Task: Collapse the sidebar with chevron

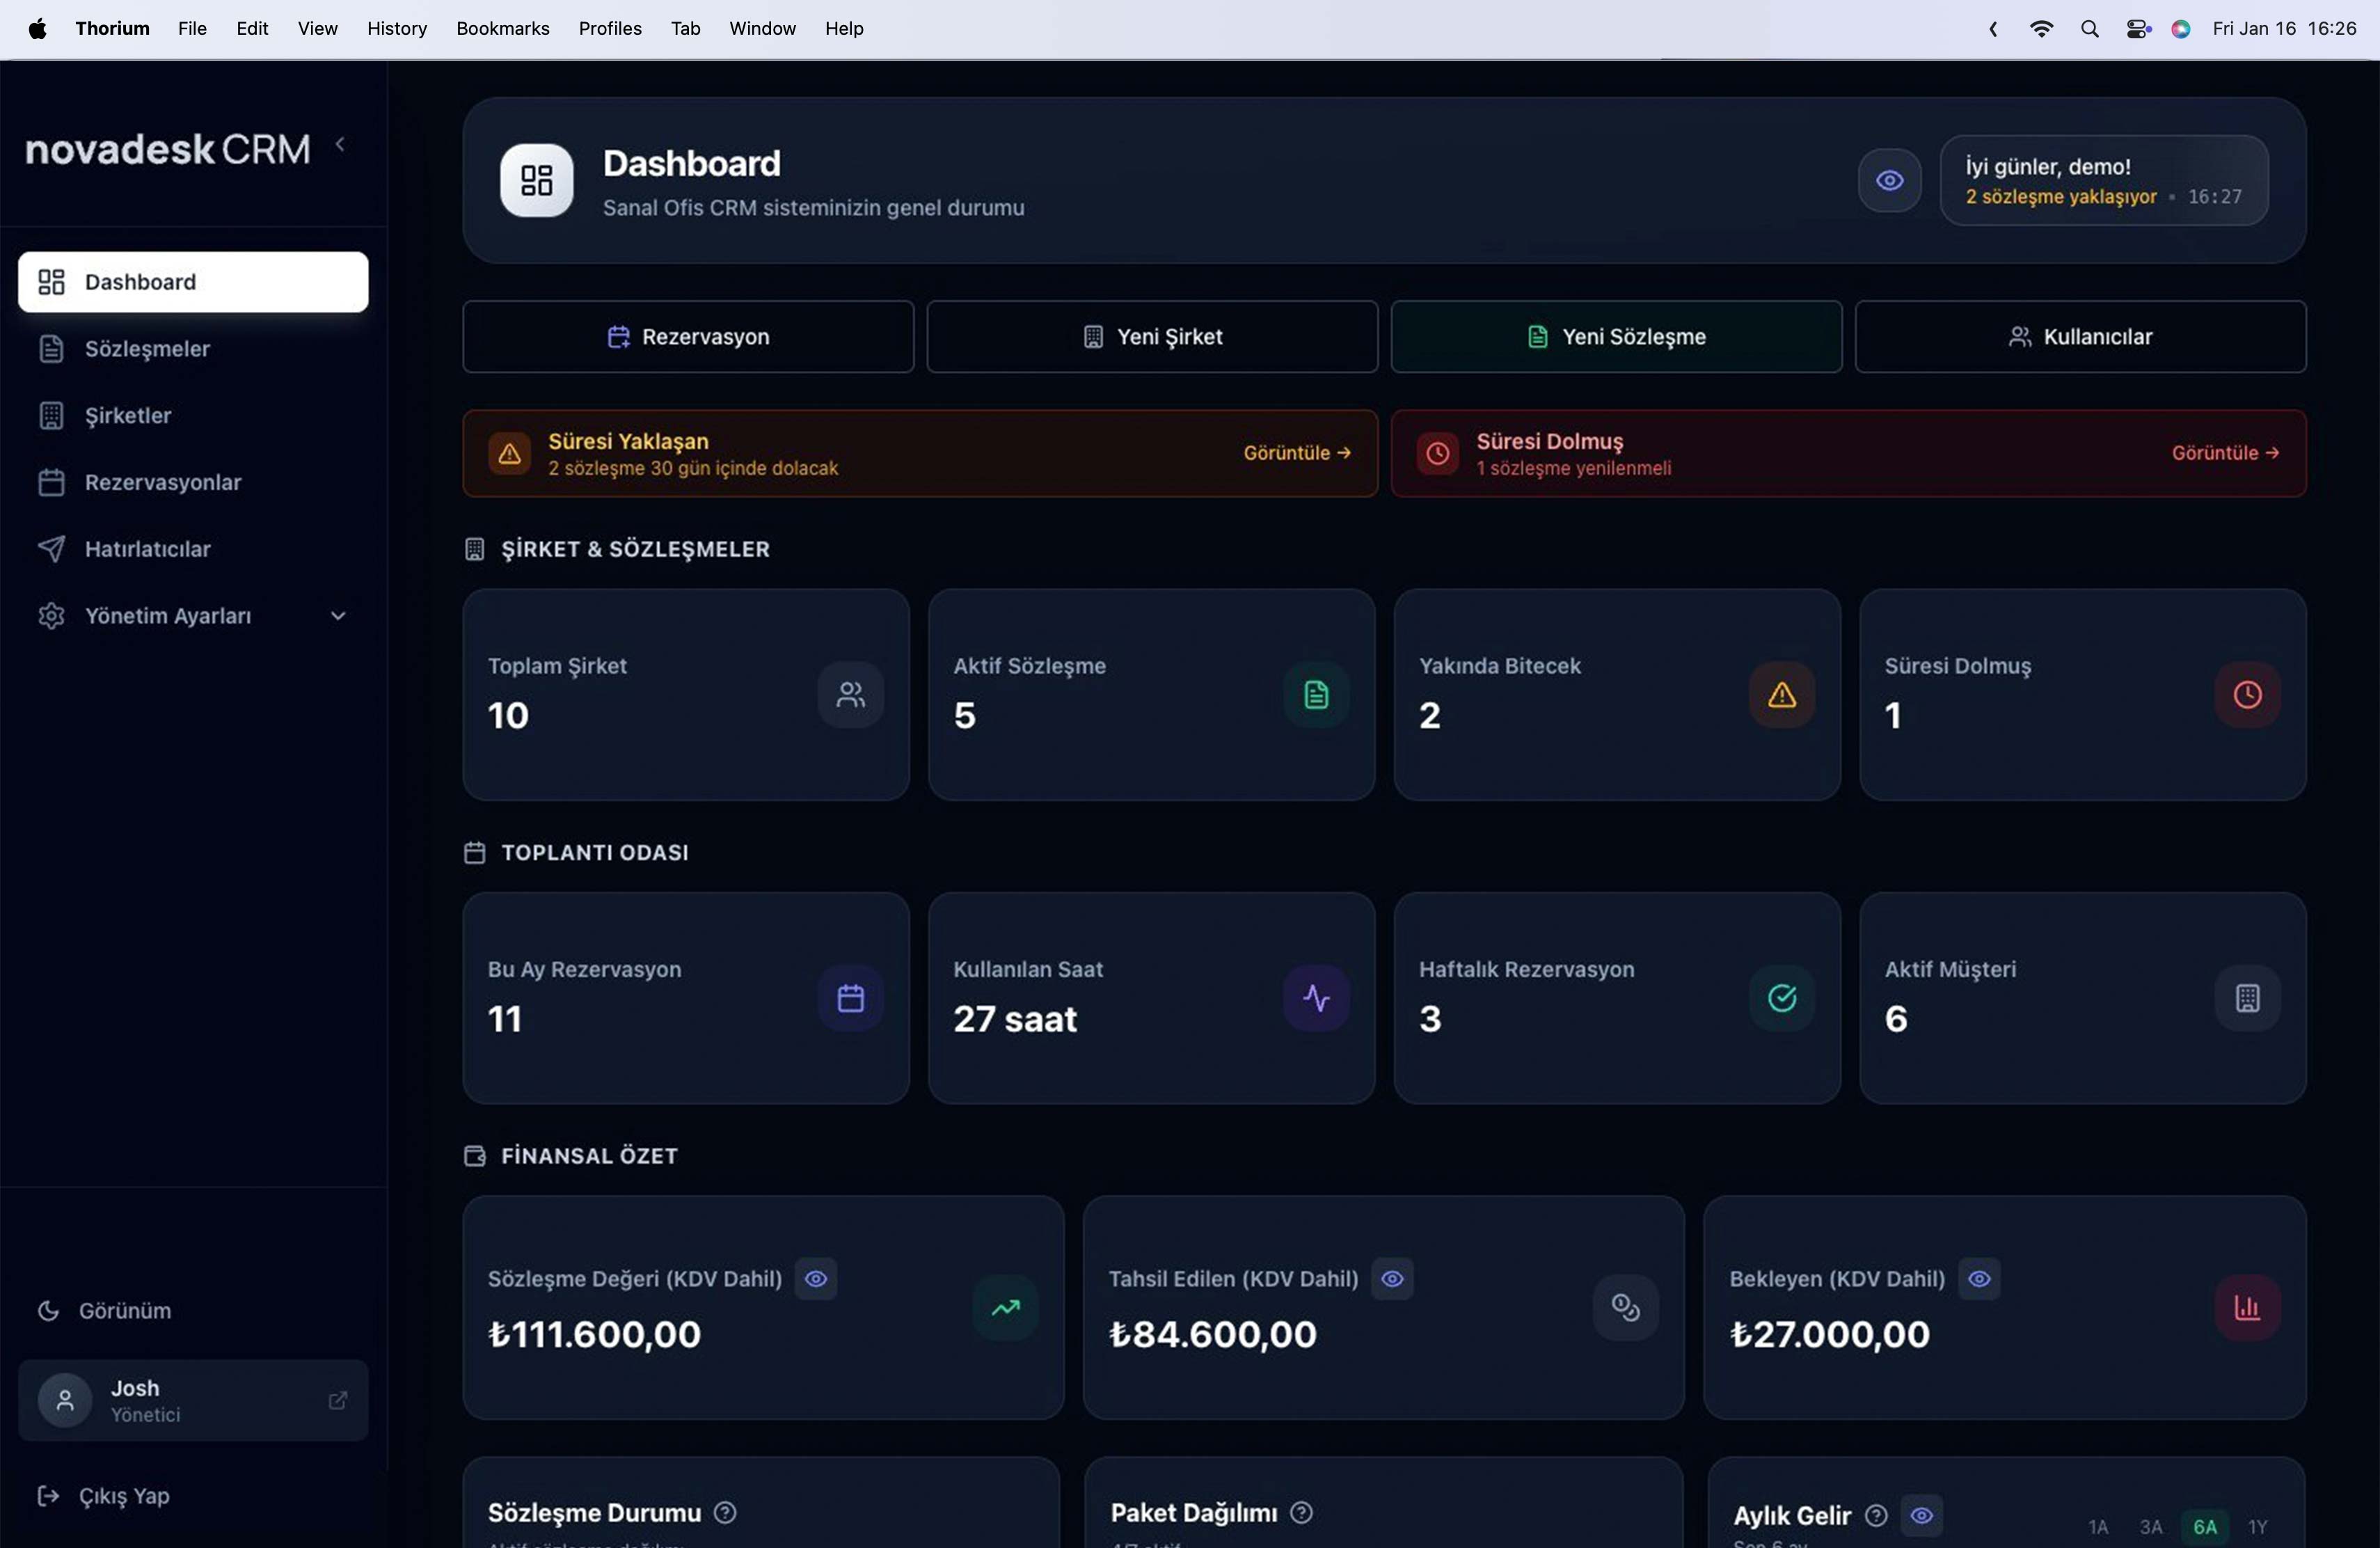Action: pyautogui.click(x=340, y=145)
